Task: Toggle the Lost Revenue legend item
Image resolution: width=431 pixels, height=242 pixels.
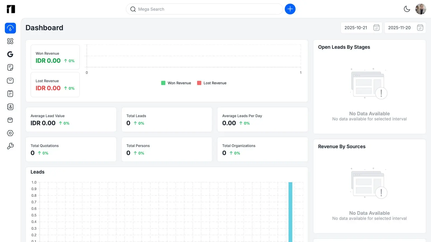Action: tap(212, 83)
